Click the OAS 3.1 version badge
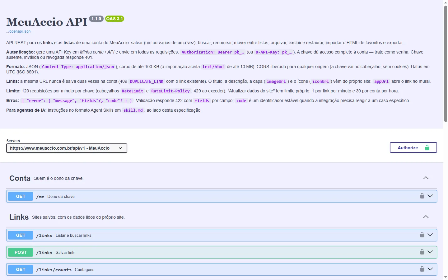Screen dimensions: 448x280 point(114,19)
